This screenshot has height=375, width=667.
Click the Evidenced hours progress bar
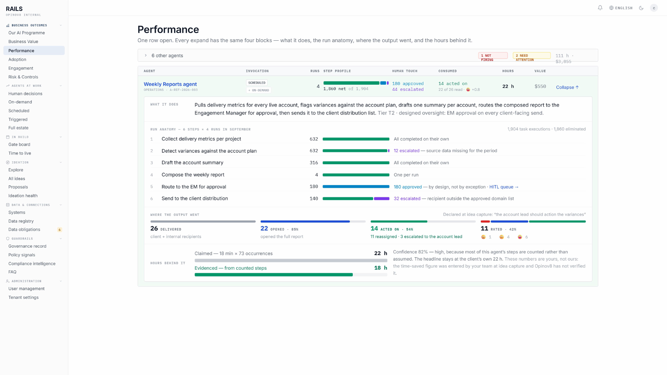pyautogui.click(x=291, y=275)
